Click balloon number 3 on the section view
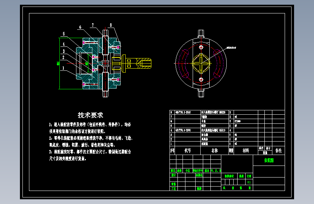Screen dimensions: 314x204 coord(64,51)
